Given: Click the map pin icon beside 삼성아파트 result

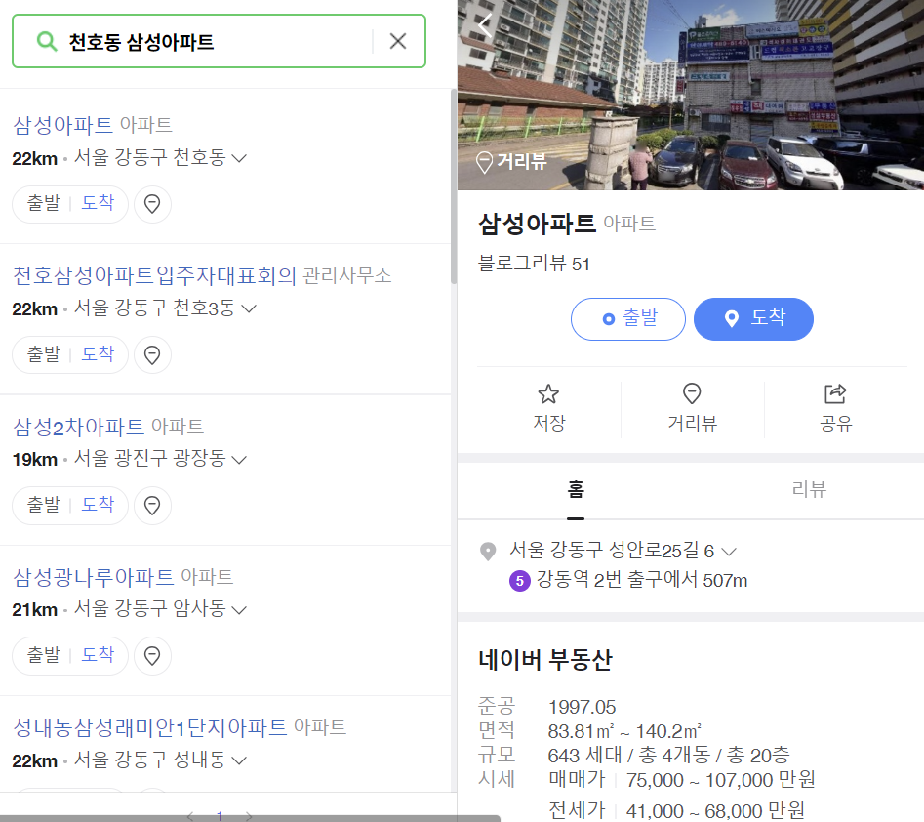Looking at the screenshot, I should click(x=152, y=204).
